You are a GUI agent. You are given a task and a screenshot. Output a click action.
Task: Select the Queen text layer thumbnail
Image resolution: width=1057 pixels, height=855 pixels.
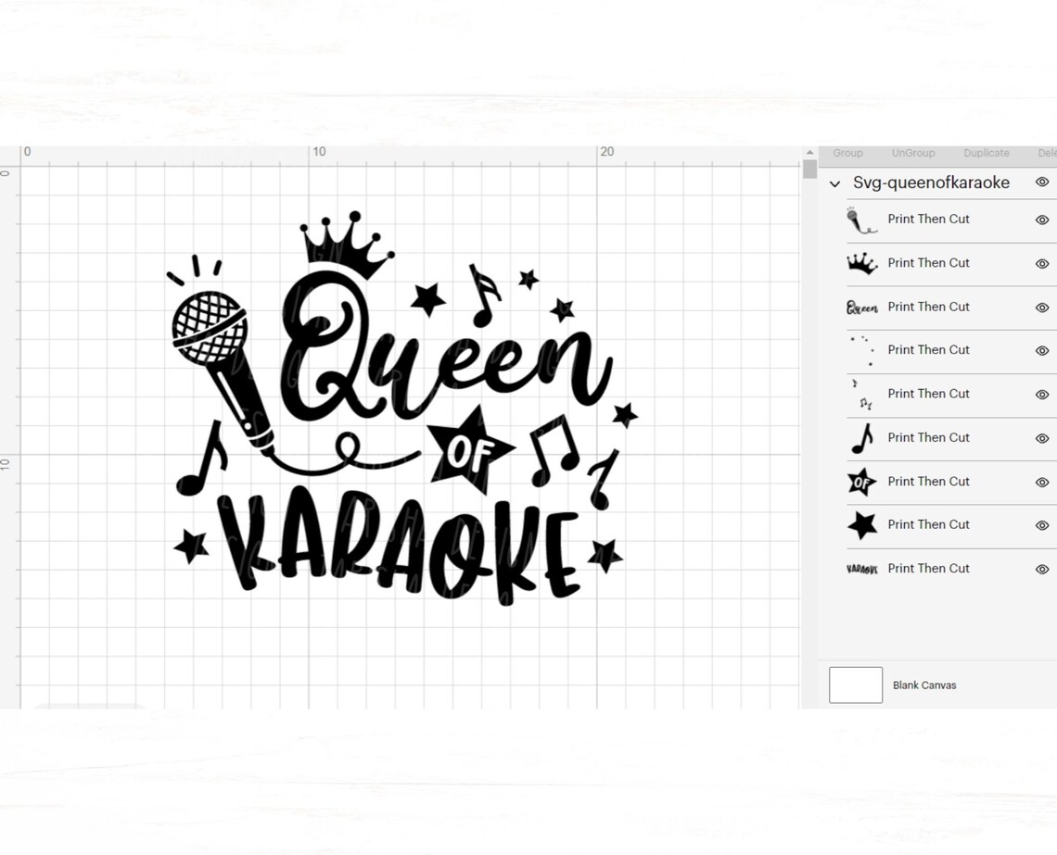(861, 307)
